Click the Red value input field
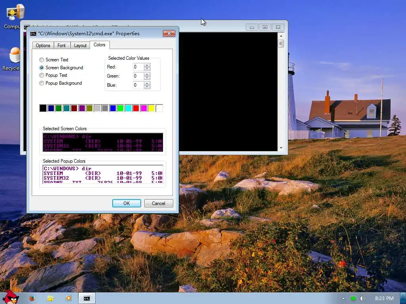406x304 pixels. (x=138, y=67)
